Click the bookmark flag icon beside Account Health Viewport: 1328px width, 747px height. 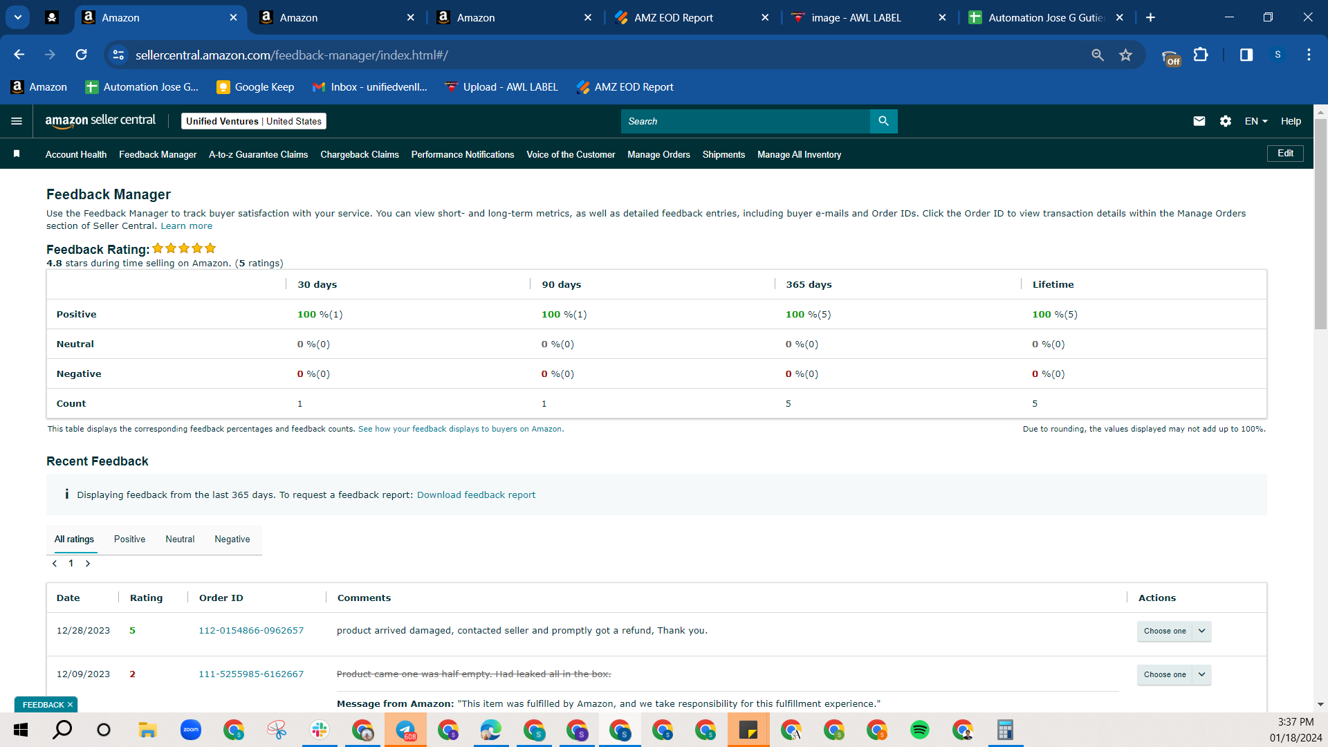[17, 154]
